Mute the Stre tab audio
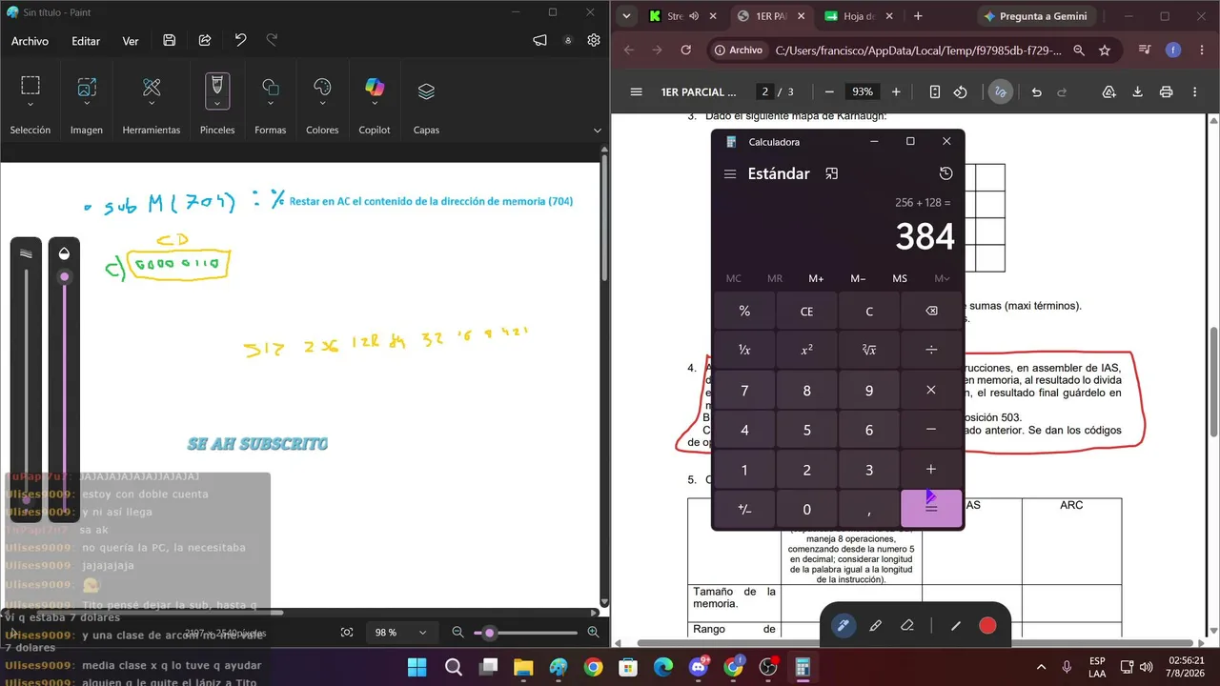Viewport: 1220px width, 686px height. point(694,16)
